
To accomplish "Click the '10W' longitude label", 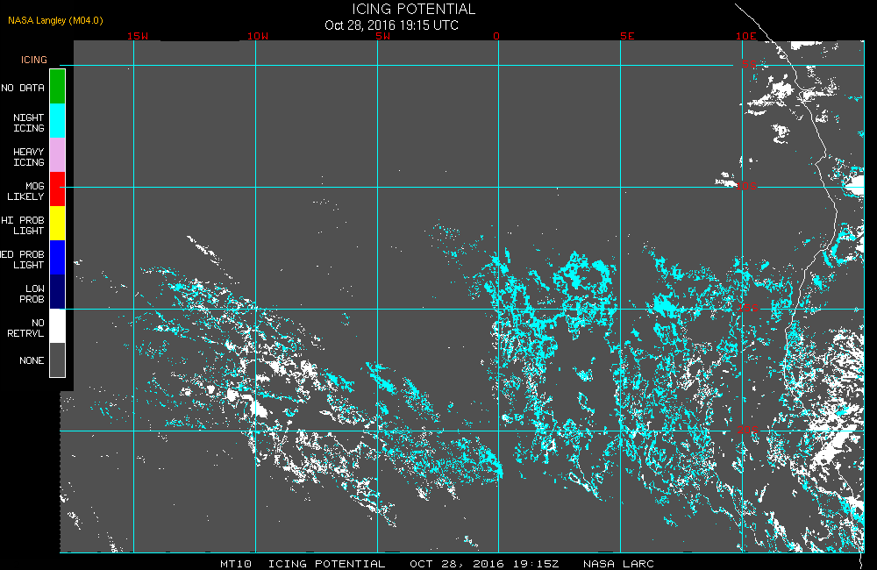I will [x=258, y=36].
